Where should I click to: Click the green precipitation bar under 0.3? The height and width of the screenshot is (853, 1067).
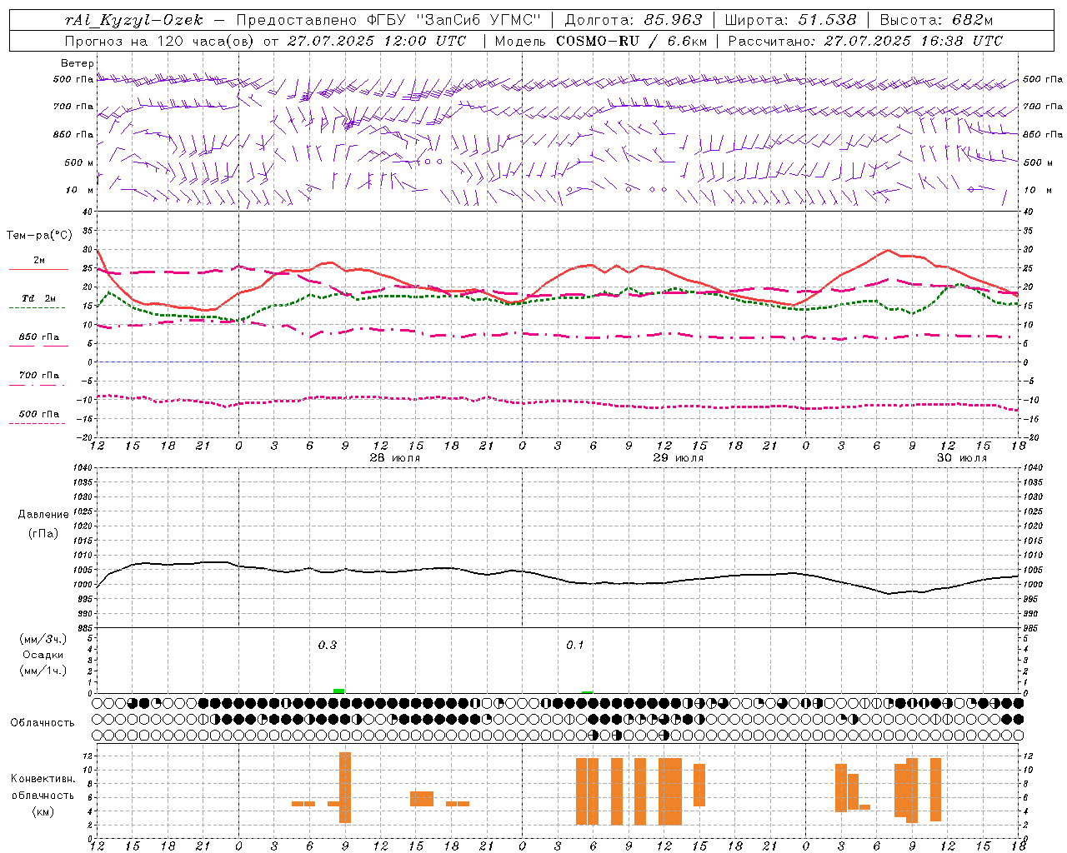pos(339,691)
